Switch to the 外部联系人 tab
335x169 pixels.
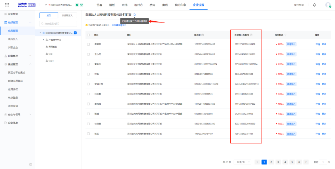[68, 15]
